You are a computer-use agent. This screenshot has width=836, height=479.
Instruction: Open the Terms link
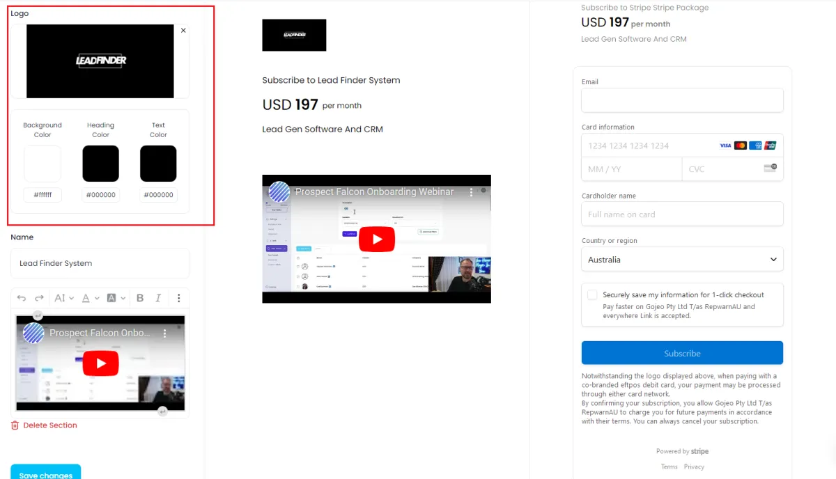(669, 466)
